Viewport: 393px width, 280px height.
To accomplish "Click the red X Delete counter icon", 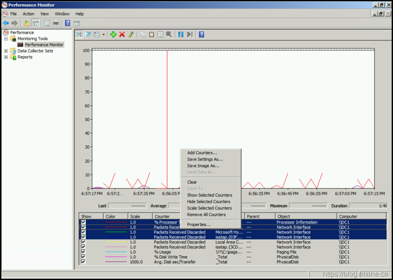I will click(x=122, y=34).
